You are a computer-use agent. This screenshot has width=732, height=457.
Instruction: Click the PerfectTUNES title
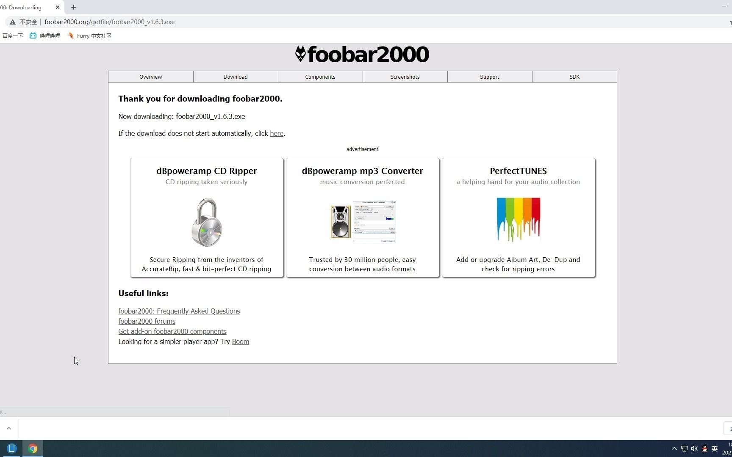[x=518, y=171]
